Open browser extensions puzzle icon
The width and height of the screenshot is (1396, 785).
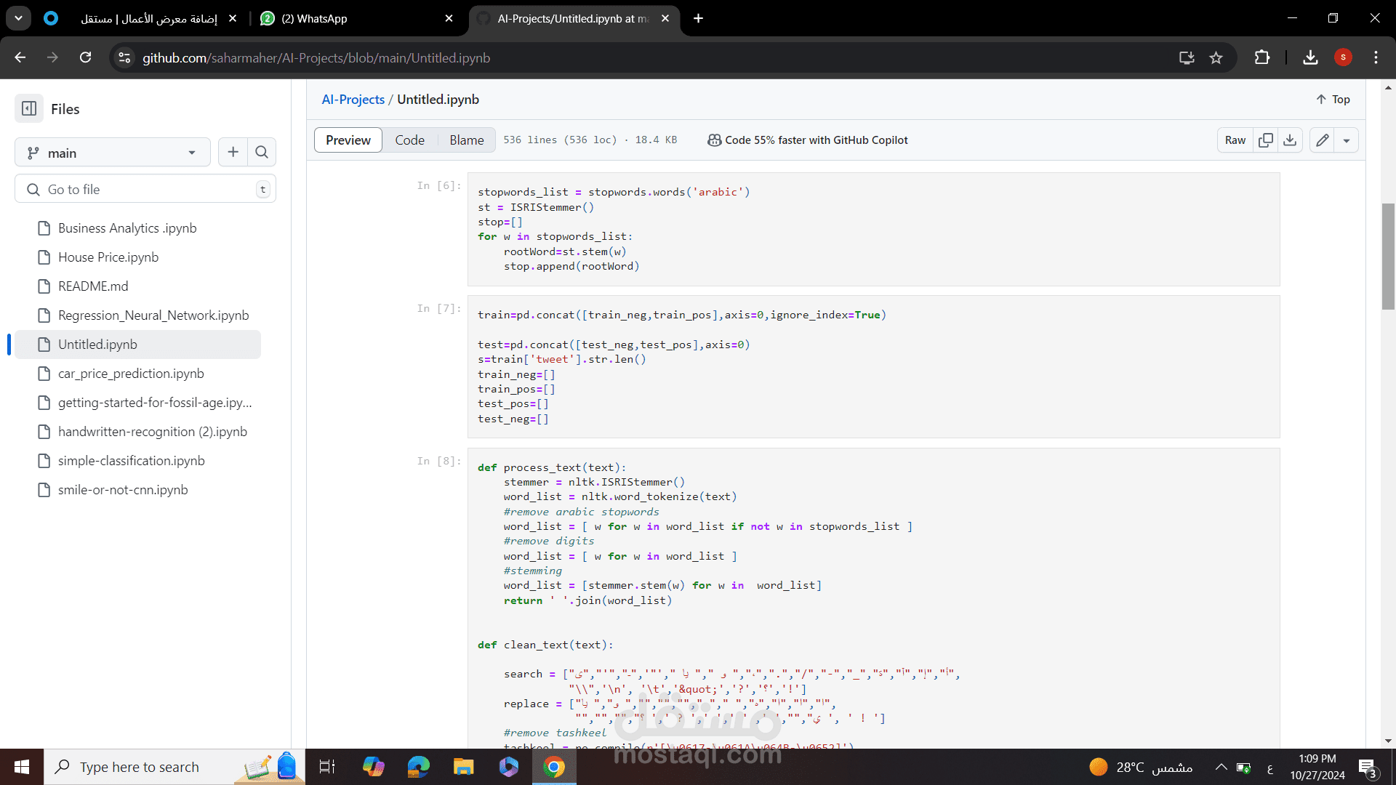(x=1262, y=57)
